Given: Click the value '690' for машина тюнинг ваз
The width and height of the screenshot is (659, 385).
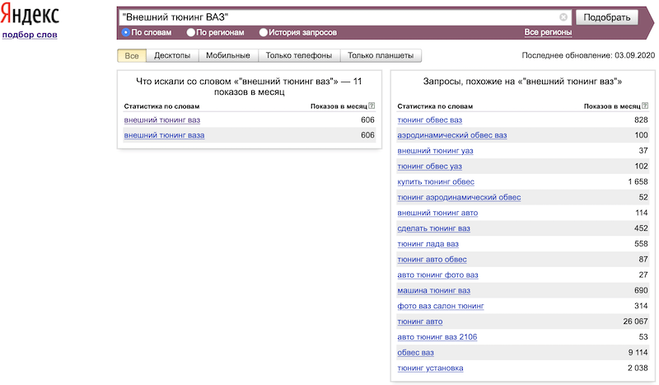Looking at the screenshot, I should [641, 291].
